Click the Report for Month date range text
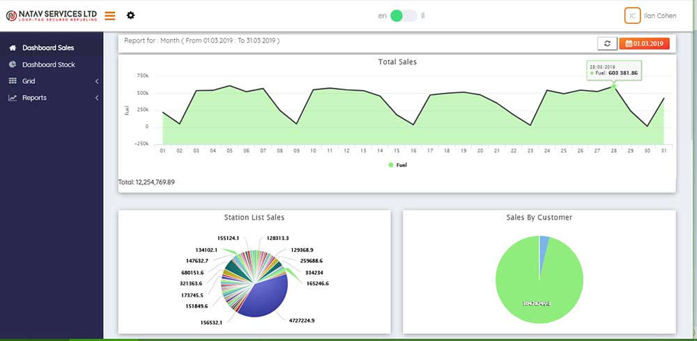This screenshot has width=697, height=341. click(202, 40)
